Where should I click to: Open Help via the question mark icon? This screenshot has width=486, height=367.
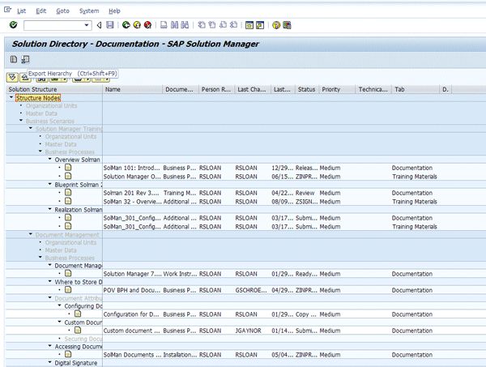pyautogui.click(x=276, y=25)
